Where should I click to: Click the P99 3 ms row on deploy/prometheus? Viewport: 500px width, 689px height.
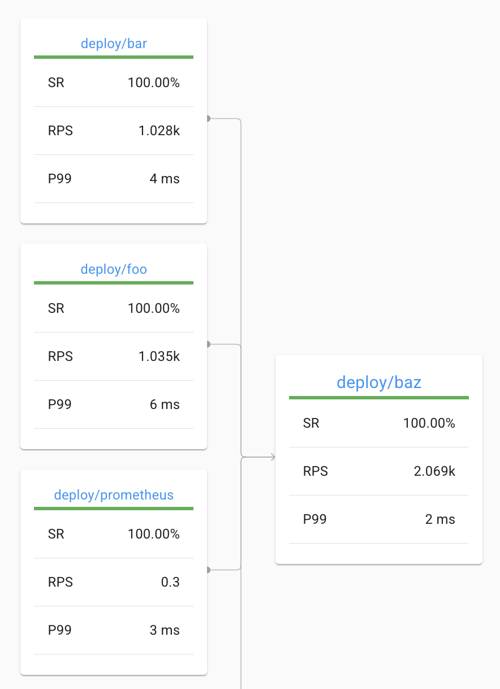[x=113, y=630]
